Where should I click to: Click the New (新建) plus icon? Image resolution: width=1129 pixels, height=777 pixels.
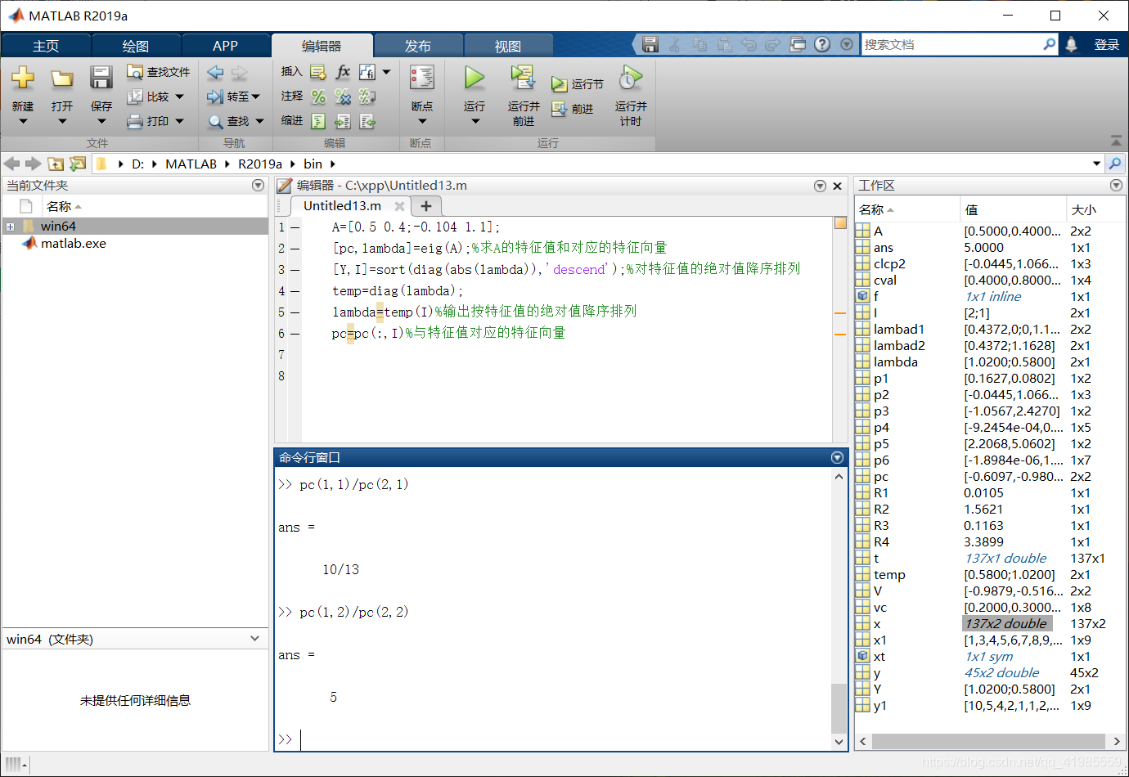(23, 78)
